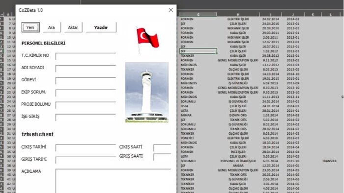Image resolution: width=344 pixels, height=193 pixels.
Task: Click the date cell 19.01.2015
Action: tap(270, 78)
